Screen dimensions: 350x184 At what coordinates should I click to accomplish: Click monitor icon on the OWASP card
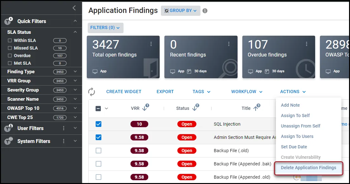[x=328, y=71]
